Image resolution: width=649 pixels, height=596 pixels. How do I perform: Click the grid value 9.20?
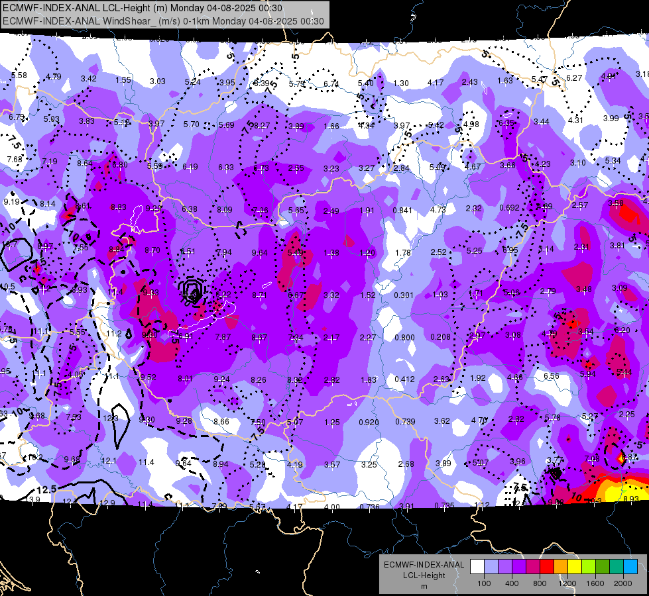[x=154, y=209]
